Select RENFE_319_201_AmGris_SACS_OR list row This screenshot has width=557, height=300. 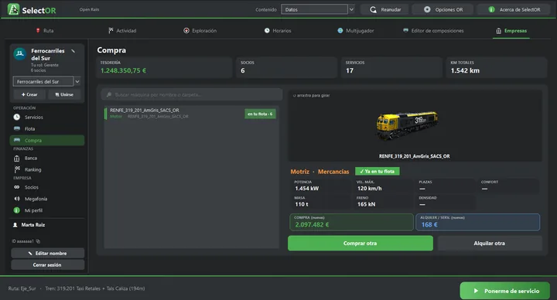[192, 113]
